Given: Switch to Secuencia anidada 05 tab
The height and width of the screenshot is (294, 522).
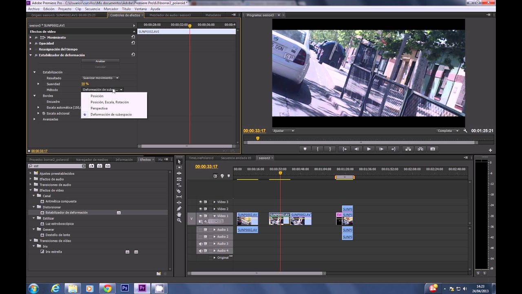Looking at the screenshot, I should 236,158.
